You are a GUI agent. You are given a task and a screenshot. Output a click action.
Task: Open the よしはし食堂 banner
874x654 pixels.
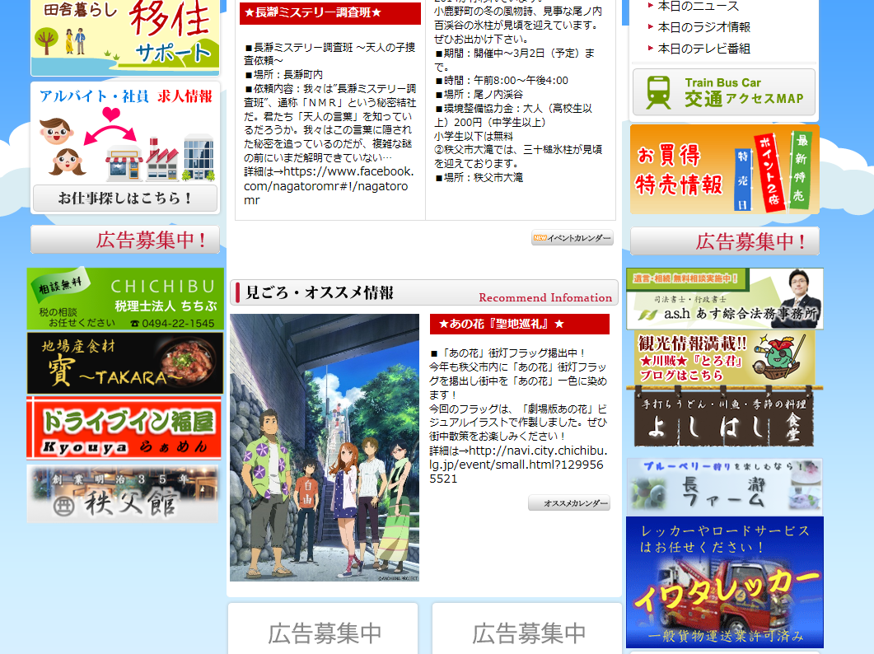point(725,418)
